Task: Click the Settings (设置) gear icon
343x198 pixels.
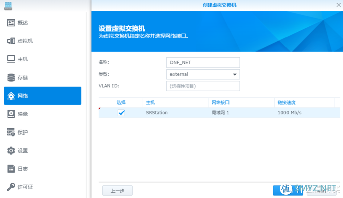Action: pyautogui.click(x=11, y=150)
